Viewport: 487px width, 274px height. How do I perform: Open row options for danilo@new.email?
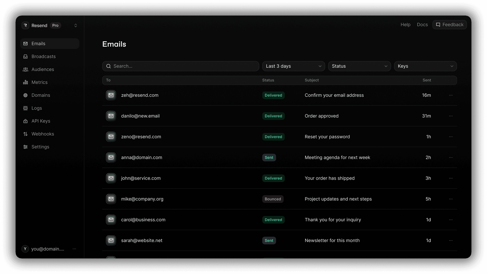tap(451, 116)
